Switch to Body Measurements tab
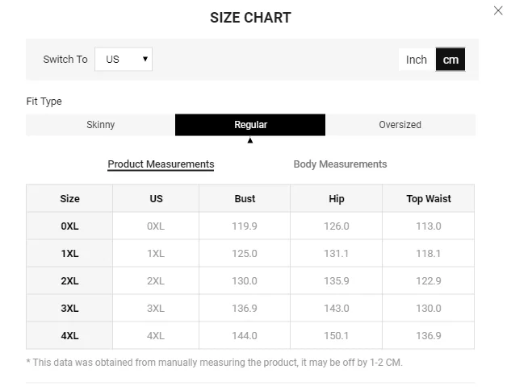 coord(340,164)
